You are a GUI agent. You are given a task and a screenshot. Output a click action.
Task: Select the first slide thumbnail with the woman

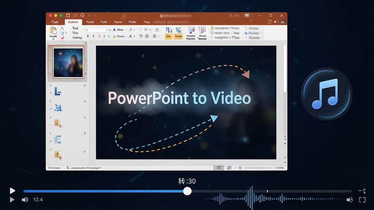coord(68,63)
